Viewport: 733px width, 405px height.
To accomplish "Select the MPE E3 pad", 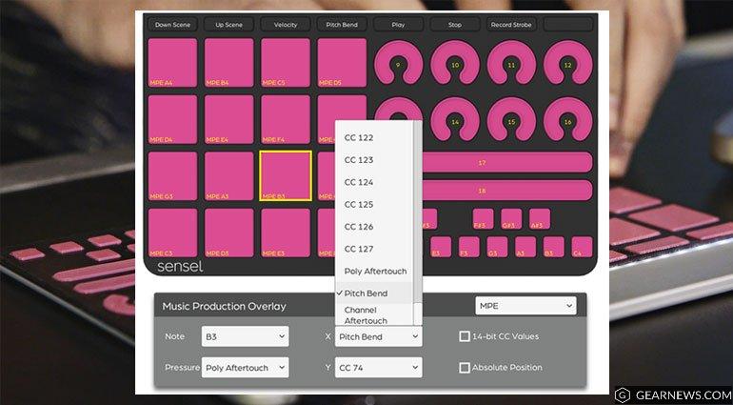I will coord(286,233).
